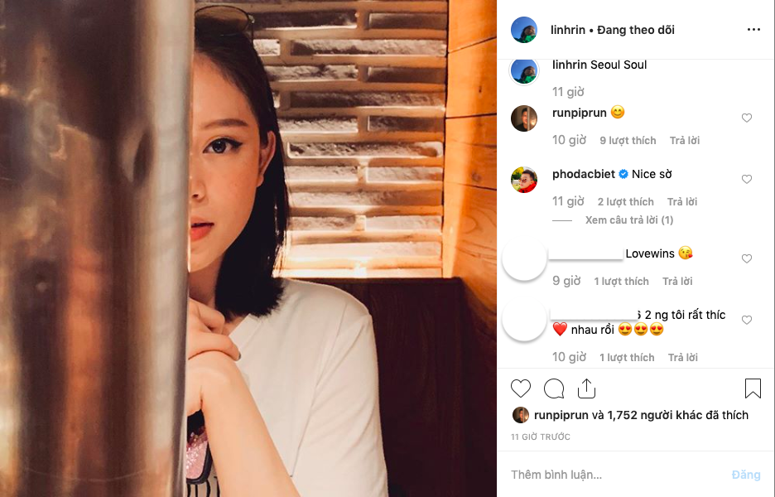Click the Thêm bình luận comment field
This screenshot has width=775, height=497.
(613, 475)
